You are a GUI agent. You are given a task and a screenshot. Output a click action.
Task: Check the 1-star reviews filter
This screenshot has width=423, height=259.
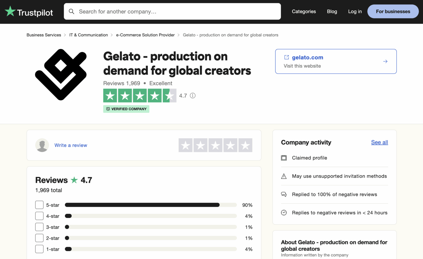coord(39,249)
